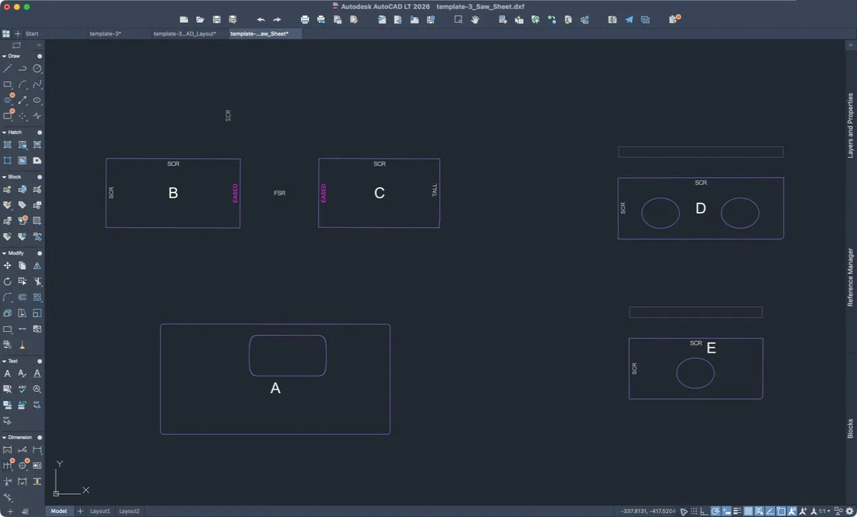Toggle Polar Tracking in the status bar
This screenshot has height=517, width=857.
(716, 512)
